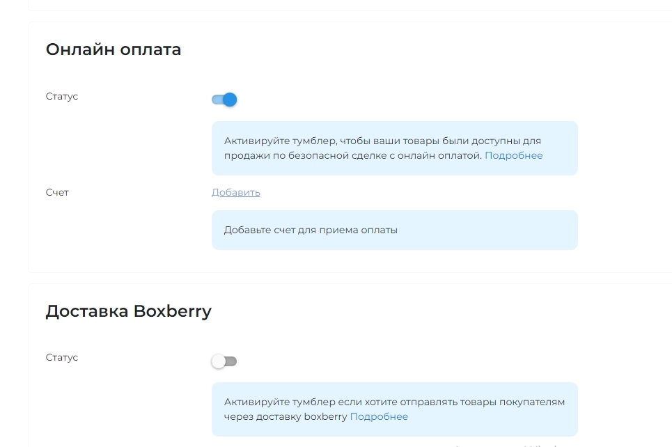
Task: Click Добавить to add a payment account
Action: tap(235, 192)
